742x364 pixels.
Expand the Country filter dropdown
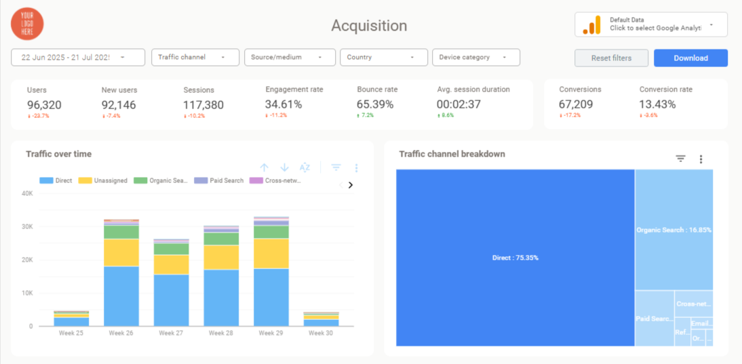pos(384,57)
